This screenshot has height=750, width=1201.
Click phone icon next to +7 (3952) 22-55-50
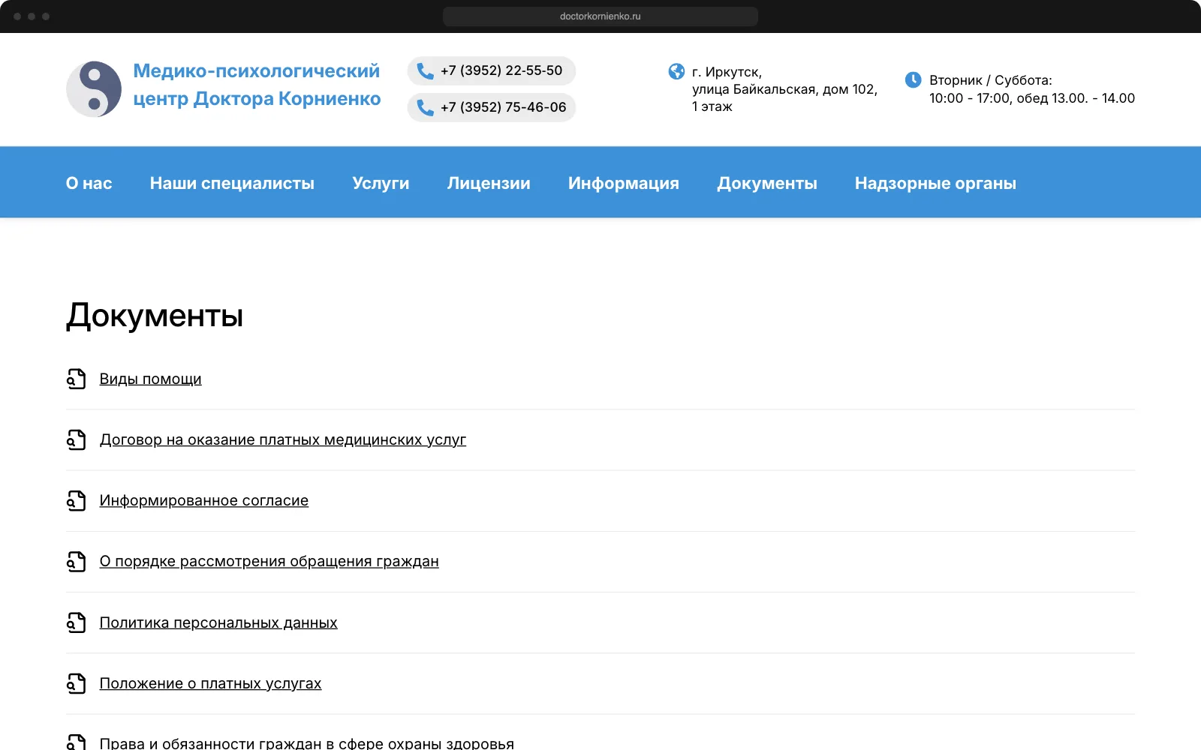(425, 70)
